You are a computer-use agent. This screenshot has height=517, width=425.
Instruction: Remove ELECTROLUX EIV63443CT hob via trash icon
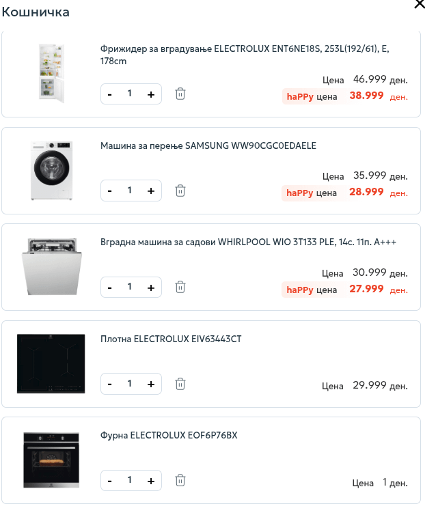(x=180, y=384)
